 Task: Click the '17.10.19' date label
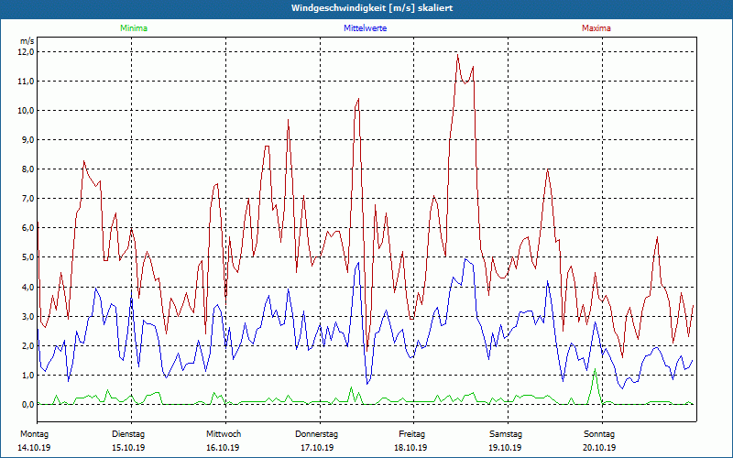coord(317,448)
